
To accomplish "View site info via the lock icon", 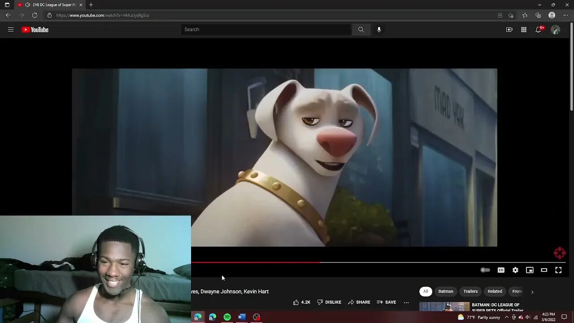I will click(49, 15).
